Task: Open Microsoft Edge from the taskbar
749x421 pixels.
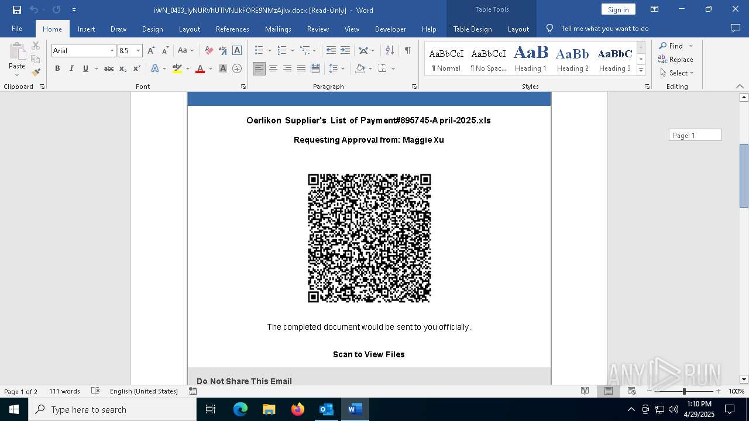Action: 240,409
